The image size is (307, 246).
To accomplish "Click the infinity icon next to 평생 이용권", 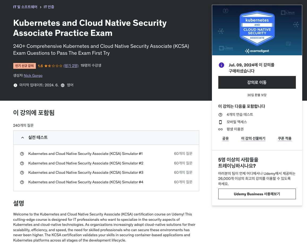I will click(220, 129).
